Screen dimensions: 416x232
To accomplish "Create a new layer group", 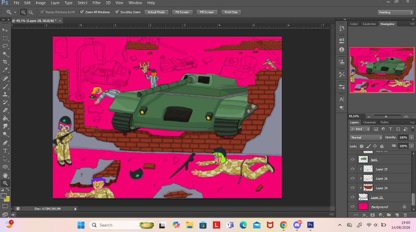I will point(388,215).
